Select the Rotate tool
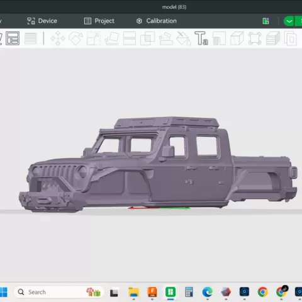The image size is (302, 302). [x=75, y=38]
